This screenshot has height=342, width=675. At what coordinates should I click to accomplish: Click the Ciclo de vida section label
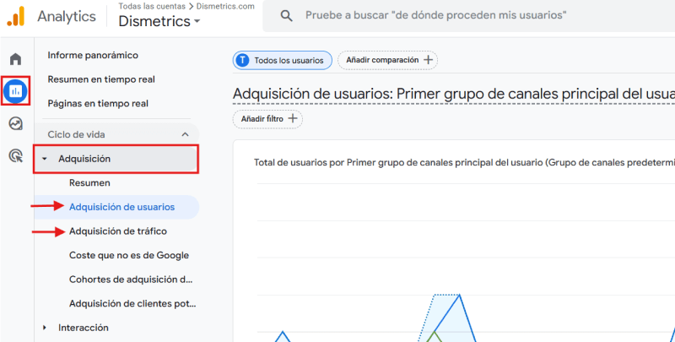[76, 134]
